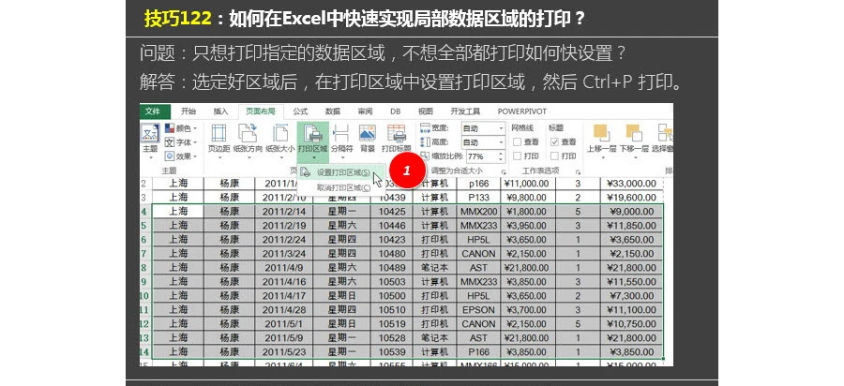
Task: Select the 页面布局 tab
Action: click(x=261, y=111)
